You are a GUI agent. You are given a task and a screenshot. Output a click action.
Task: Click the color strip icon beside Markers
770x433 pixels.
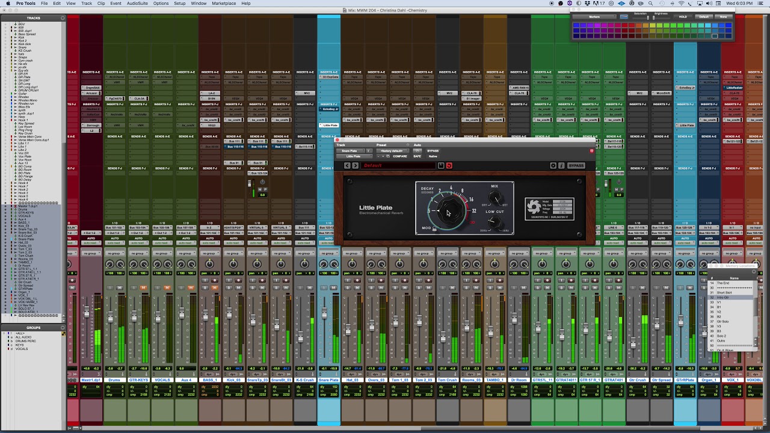624,17
